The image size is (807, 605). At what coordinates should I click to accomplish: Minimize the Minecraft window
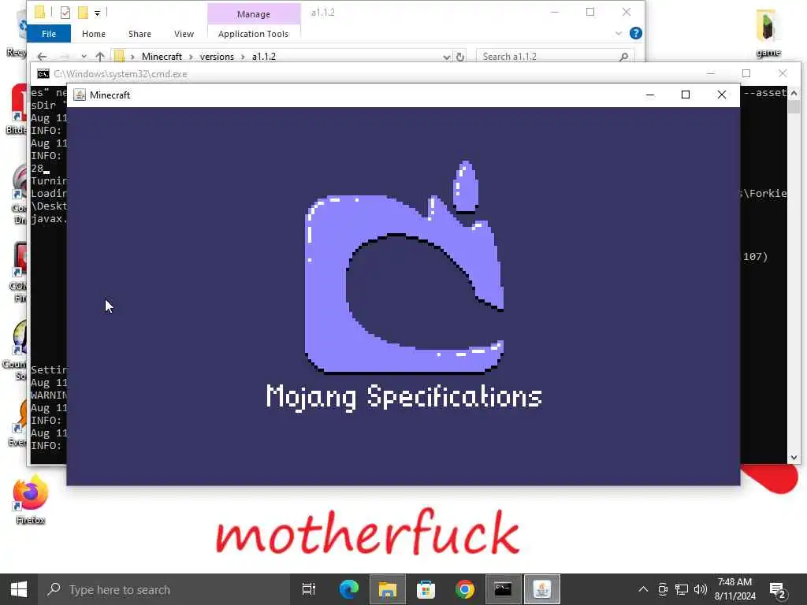650,95
